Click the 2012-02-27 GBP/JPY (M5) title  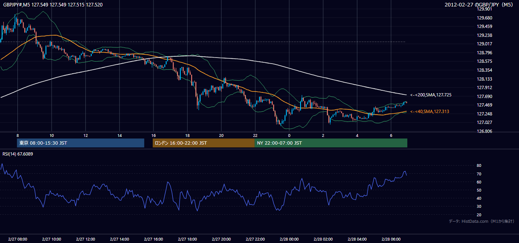(480, 4)
